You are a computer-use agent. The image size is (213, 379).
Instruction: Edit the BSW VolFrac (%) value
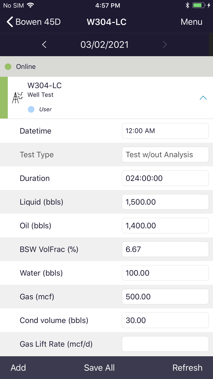[x=165, y=249]
